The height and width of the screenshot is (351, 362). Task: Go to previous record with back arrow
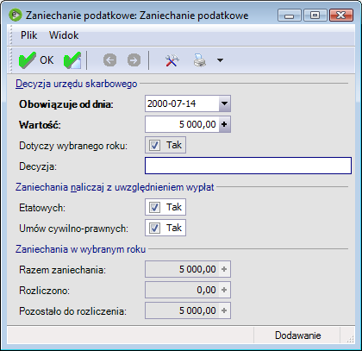pyautogui.click(x=109, y=60)
